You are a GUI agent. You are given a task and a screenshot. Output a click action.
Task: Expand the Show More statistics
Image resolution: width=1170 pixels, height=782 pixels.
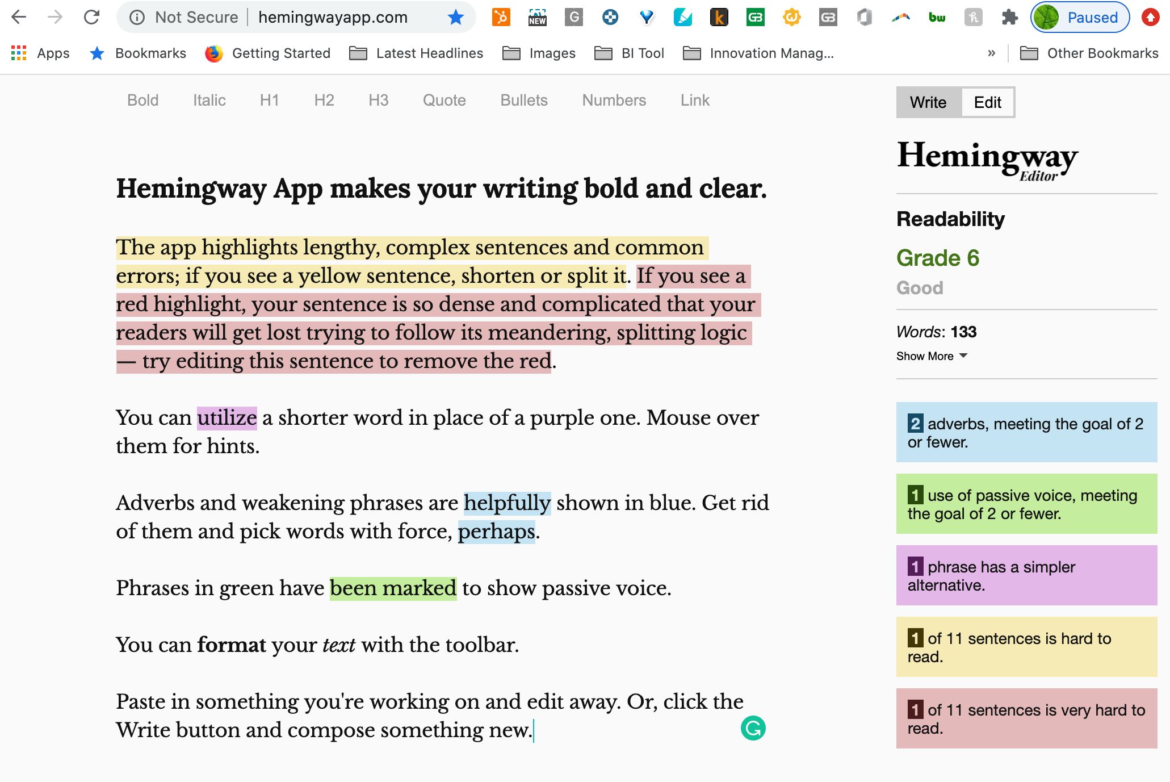click(932, 356)
